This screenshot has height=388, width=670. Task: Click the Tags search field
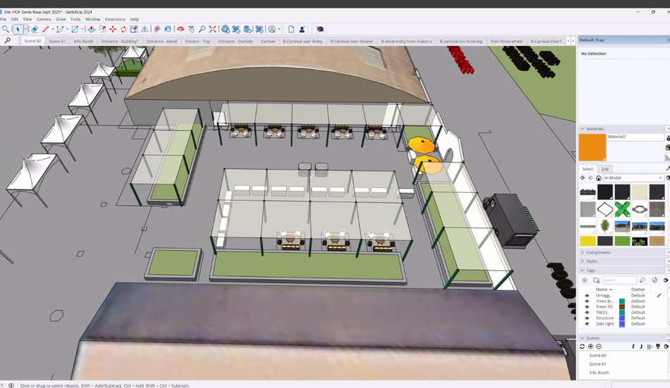pos(619,280)
